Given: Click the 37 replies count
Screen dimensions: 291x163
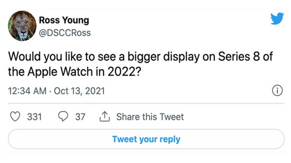Looking at the screenshot, I should tap(80, 117).
